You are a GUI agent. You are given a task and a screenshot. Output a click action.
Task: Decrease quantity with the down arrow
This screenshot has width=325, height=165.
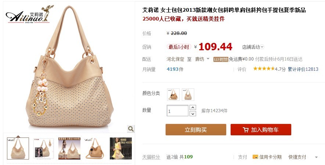[193, 114]
